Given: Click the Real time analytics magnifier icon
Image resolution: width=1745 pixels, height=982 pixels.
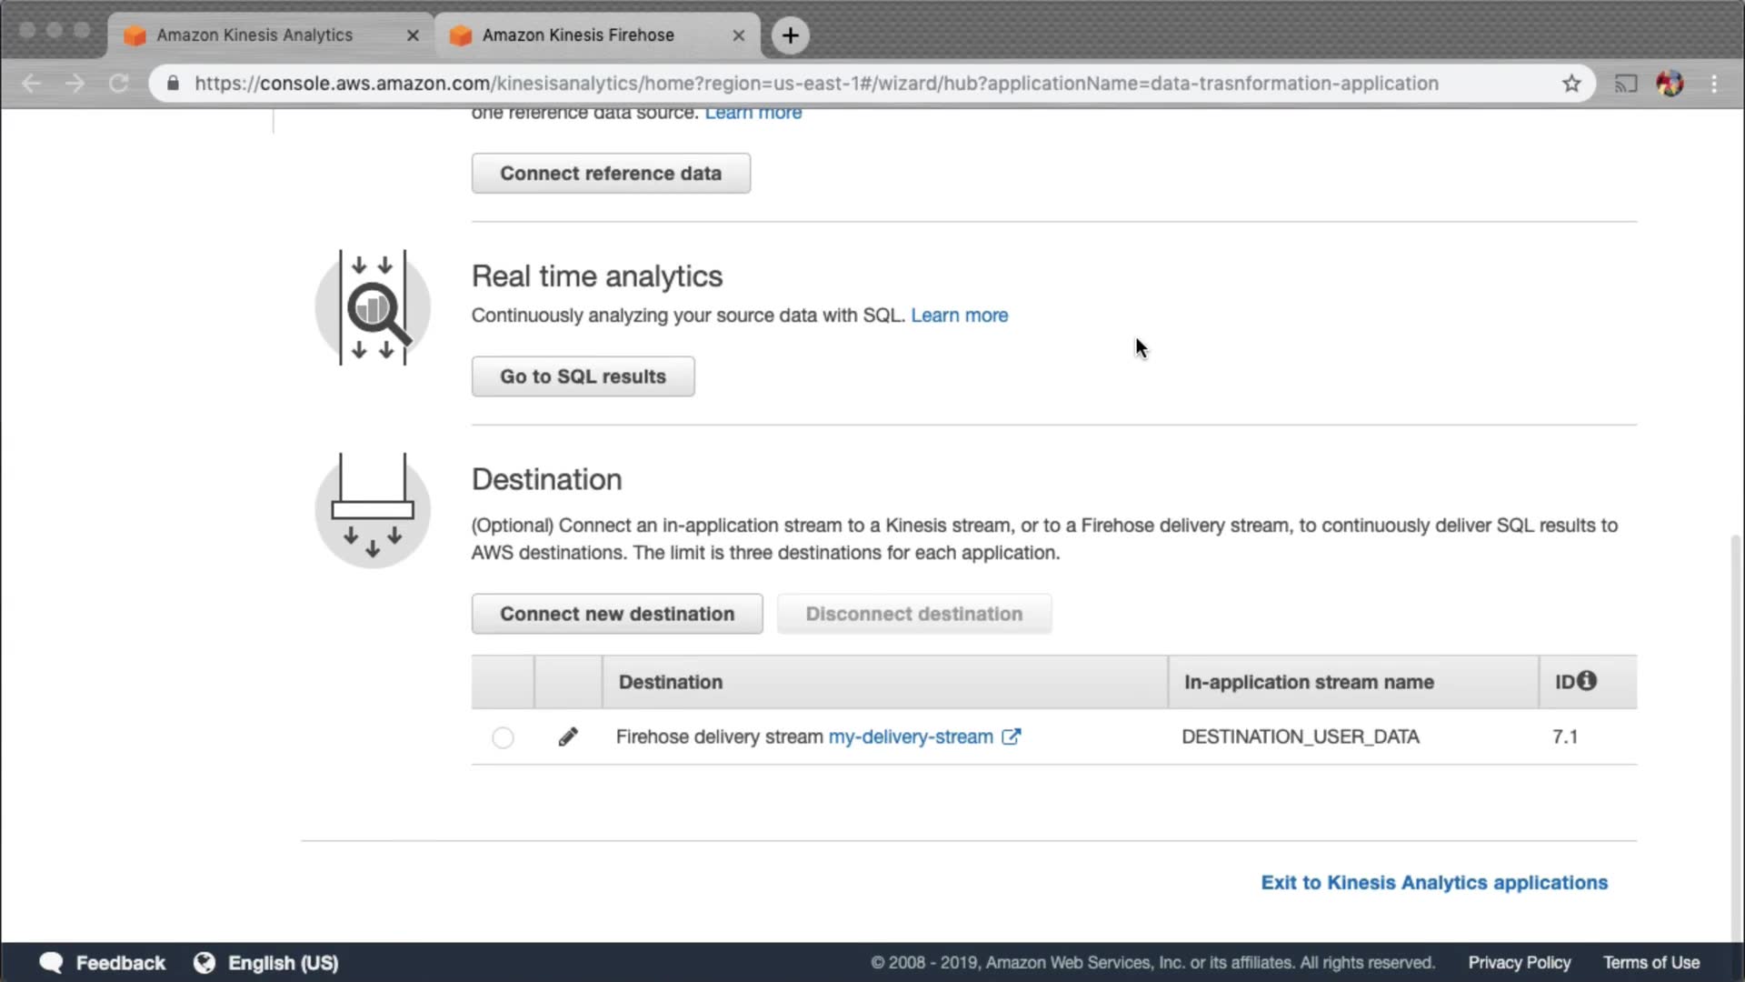Looking at the screenshot, I should (x=373, y=307).
